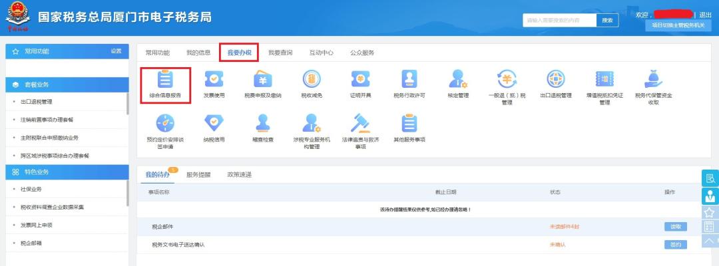The image size is (719, 266).
Task: Focus the search input field
Action: 559,20
